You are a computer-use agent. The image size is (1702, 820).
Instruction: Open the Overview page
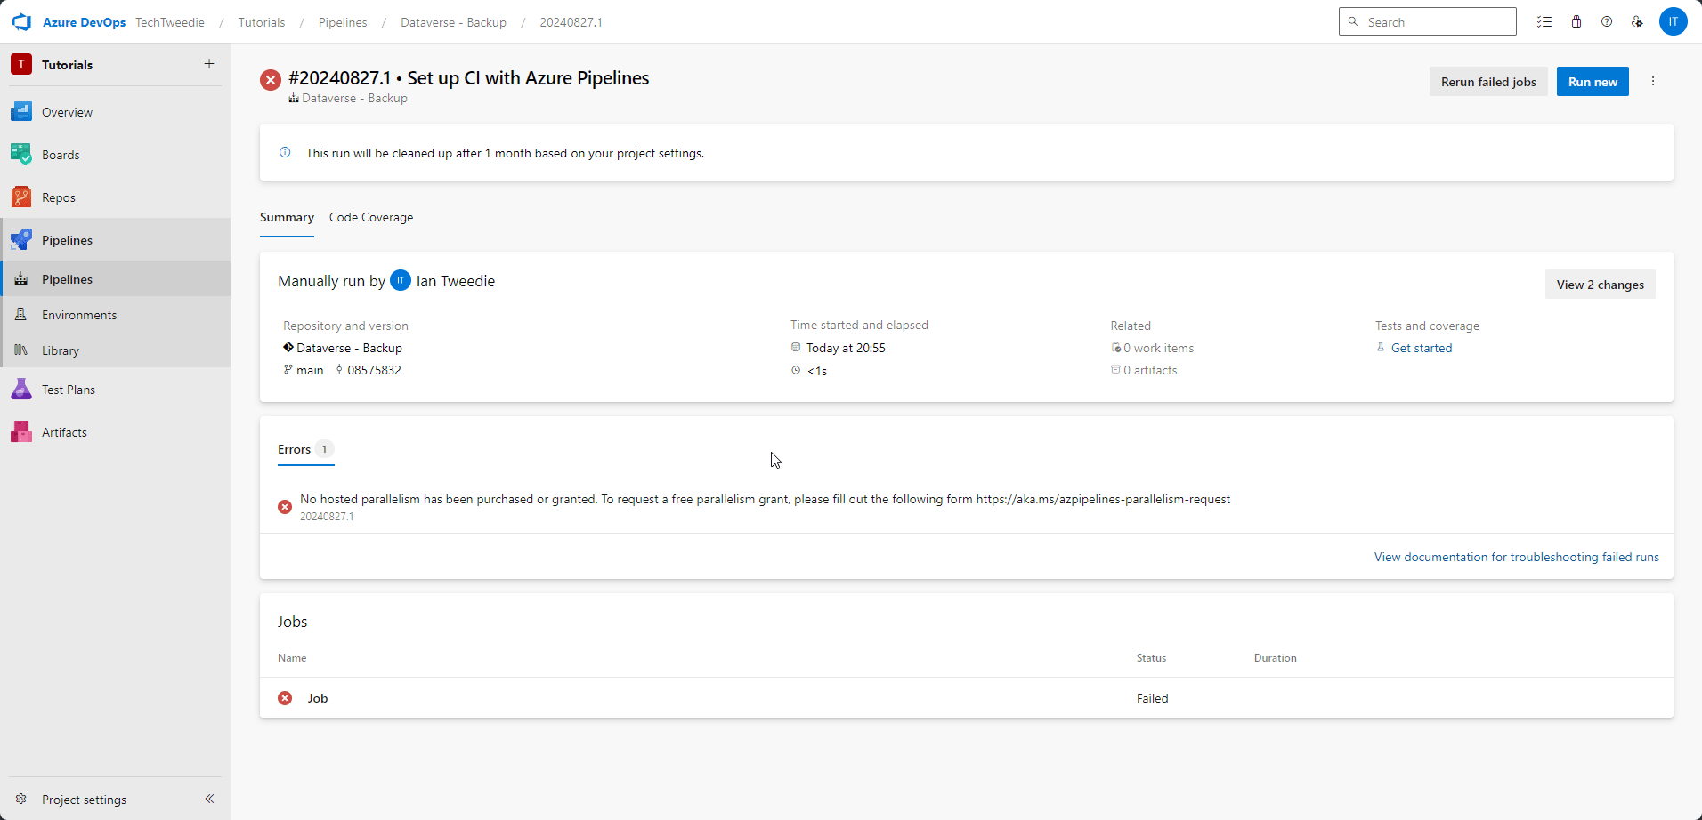point(66,111)
